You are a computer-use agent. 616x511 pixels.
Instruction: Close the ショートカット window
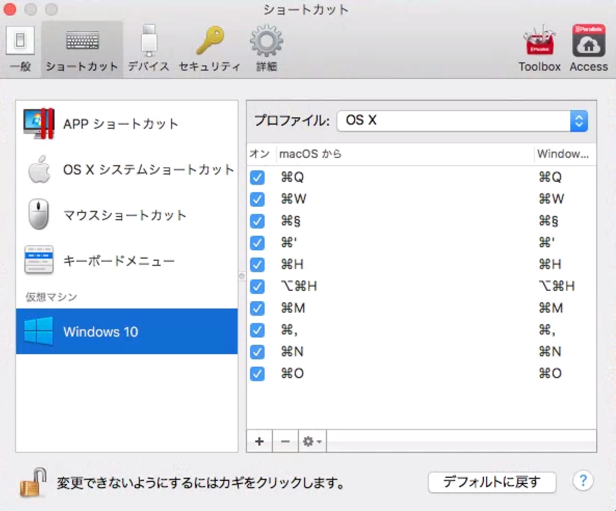tap(10, 9)
